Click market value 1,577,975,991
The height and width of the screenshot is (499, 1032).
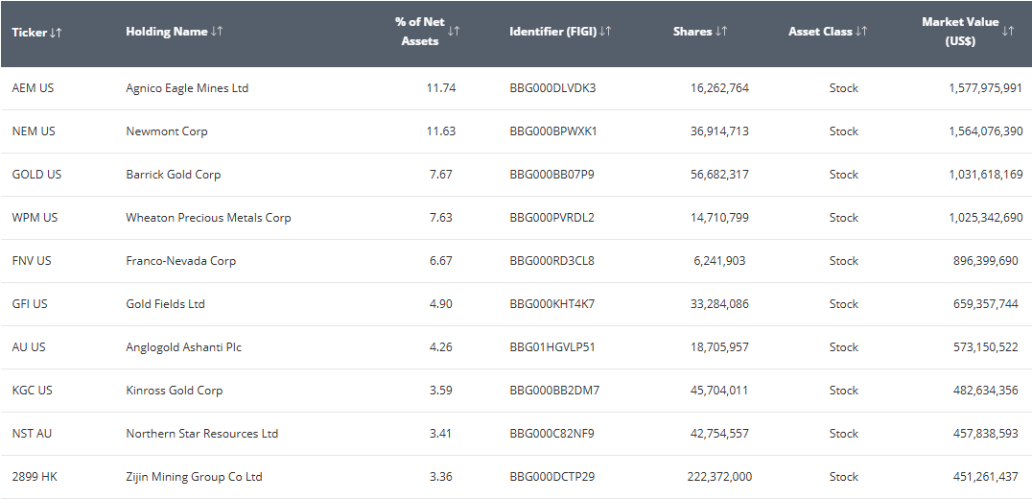coord(985,88)
